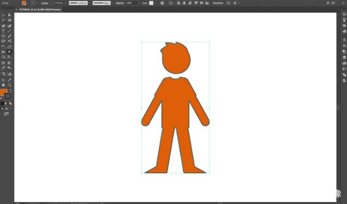This screenshot has width=347, height=204.
Task: Select the Type tool in the toolbox
Action: tap(3, 31)
